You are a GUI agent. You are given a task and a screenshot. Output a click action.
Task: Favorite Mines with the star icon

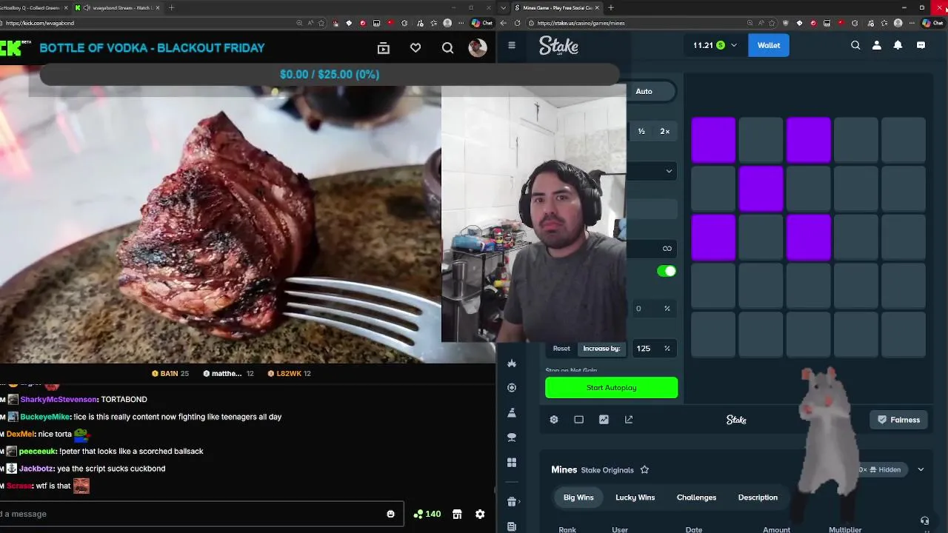[x=644, y=470]
